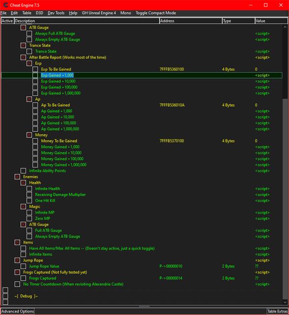The height and width of the screenshot is (315, 289).
Task: Collapse the Health group under Enemies
Action: click(23, 183)
